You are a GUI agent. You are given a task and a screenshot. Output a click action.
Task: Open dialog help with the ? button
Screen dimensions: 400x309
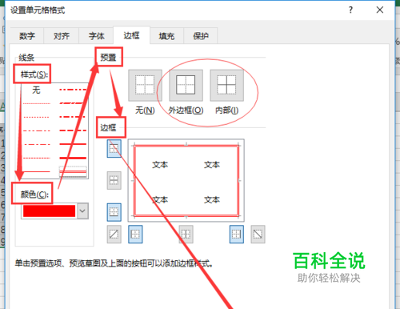351,10
